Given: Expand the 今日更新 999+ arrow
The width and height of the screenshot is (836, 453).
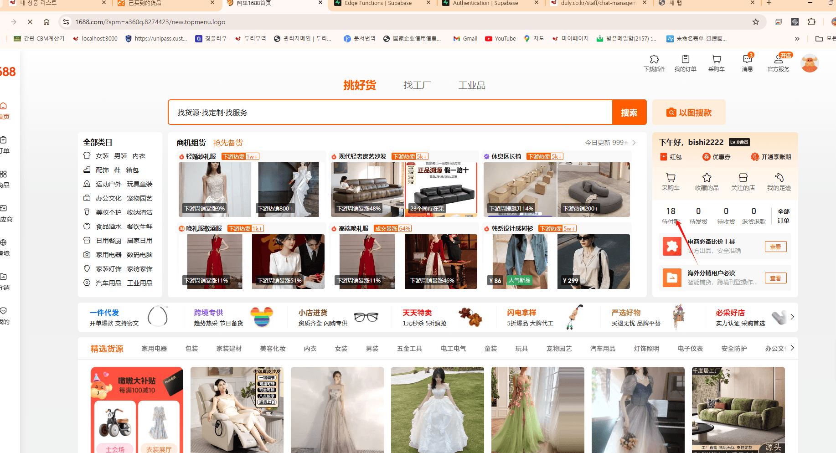Looking at the screenshot, I should point(634,142).
